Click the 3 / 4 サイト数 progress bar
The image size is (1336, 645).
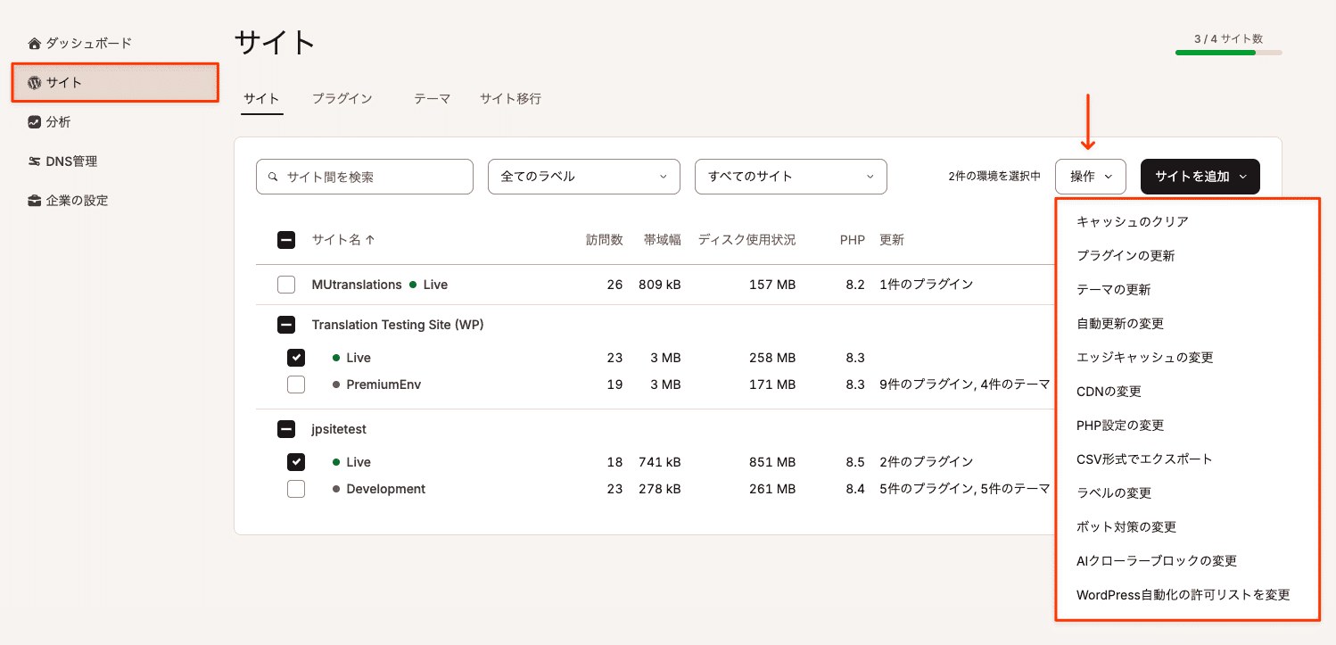pyautogui.click(x=1229, y=53)
